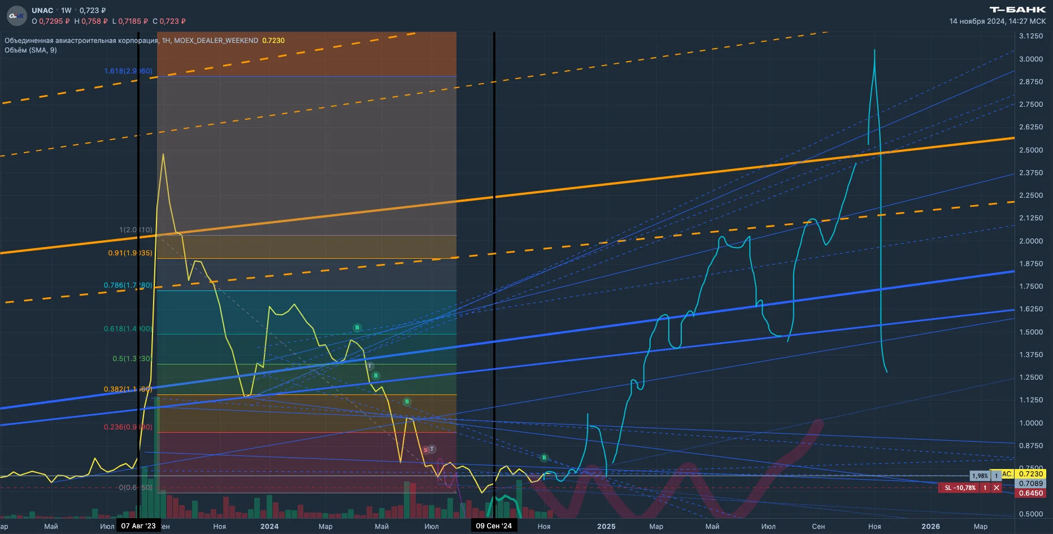The height and width of the screenshot is (534, 1053).
Task: Select the buy marker B near the 0.618 Fibonacci level
Action: [357, 328]
